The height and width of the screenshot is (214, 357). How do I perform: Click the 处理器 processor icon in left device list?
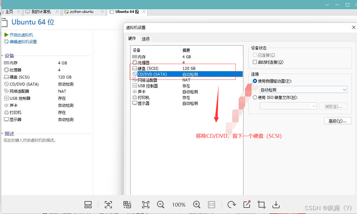pyautogui.click(x=6, y=70)
